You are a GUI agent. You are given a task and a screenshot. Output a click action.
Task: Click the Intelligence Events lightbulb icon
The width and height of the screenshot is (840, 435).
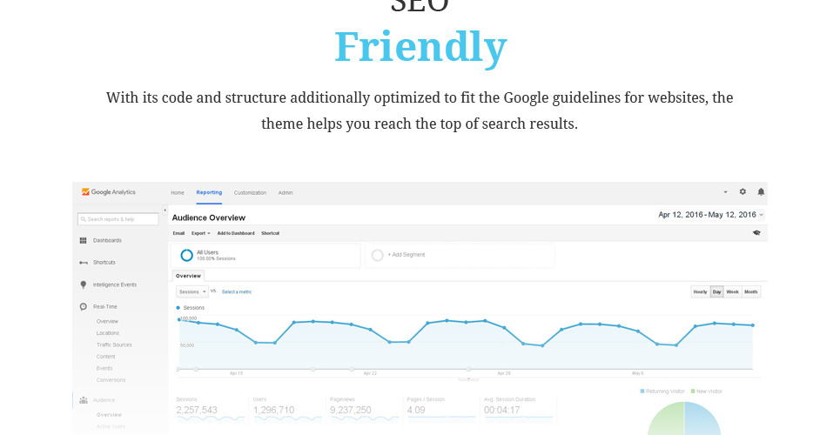(84, 284)
